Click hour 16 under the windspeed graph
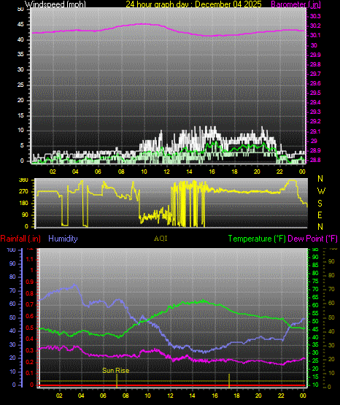340x405 pixels. coord(212,171)
